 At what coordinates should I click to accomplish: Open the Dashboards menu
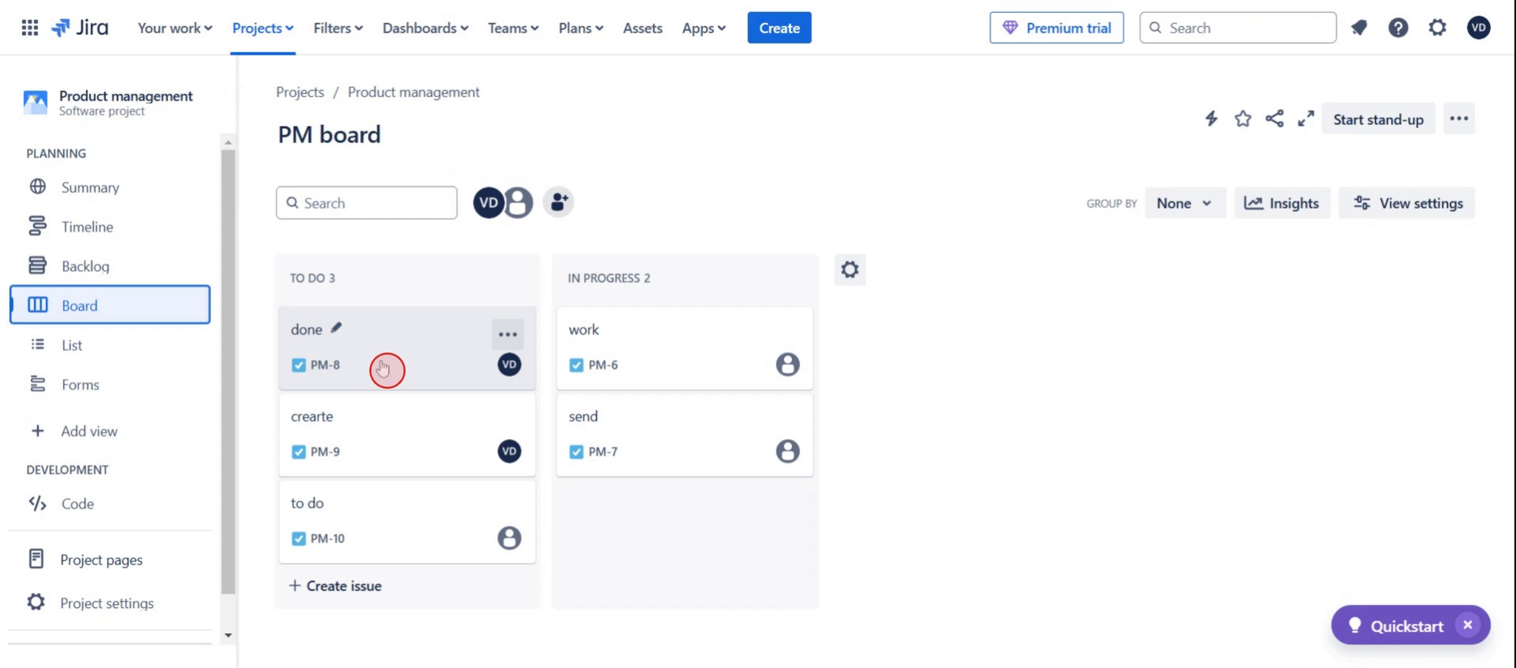tap(424, 27)
